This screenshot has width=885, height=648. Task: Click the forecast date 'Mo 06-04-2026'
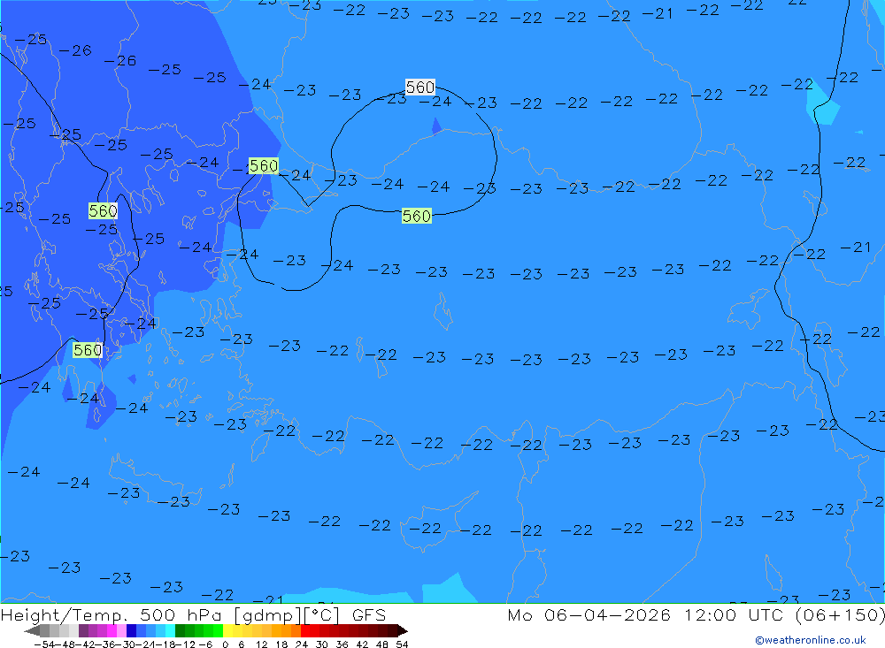coord(589,614)
